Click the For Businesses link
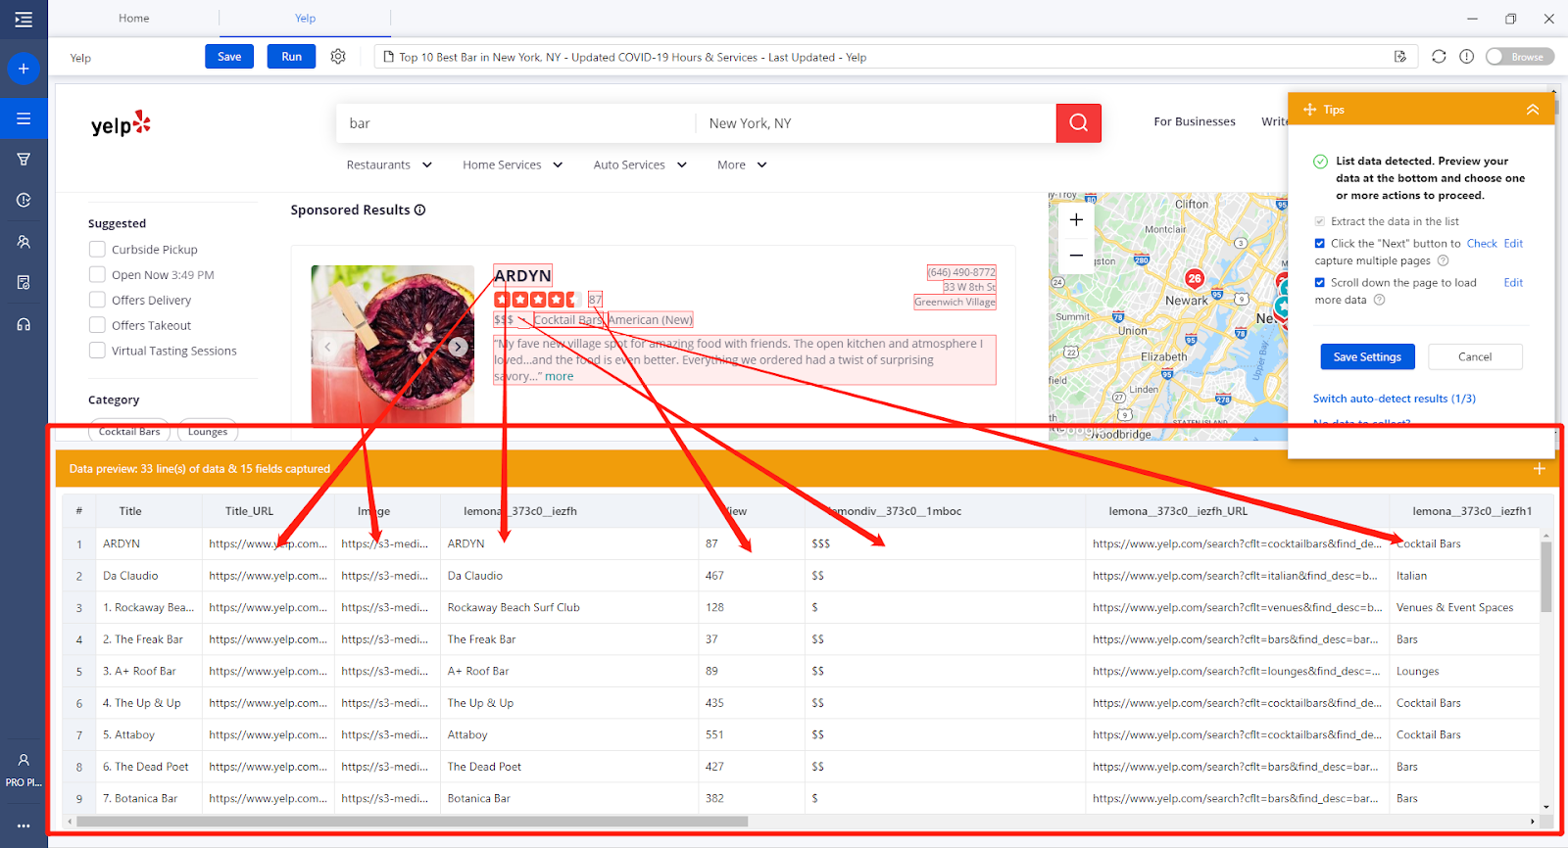The height and width of the screenshot is (848, 1568). click(x=1195, y=121)
